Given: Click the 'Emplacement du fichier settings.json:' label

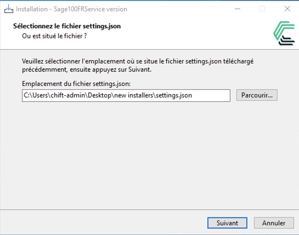Looking at the screenshot, I should (x=76, y=84).
